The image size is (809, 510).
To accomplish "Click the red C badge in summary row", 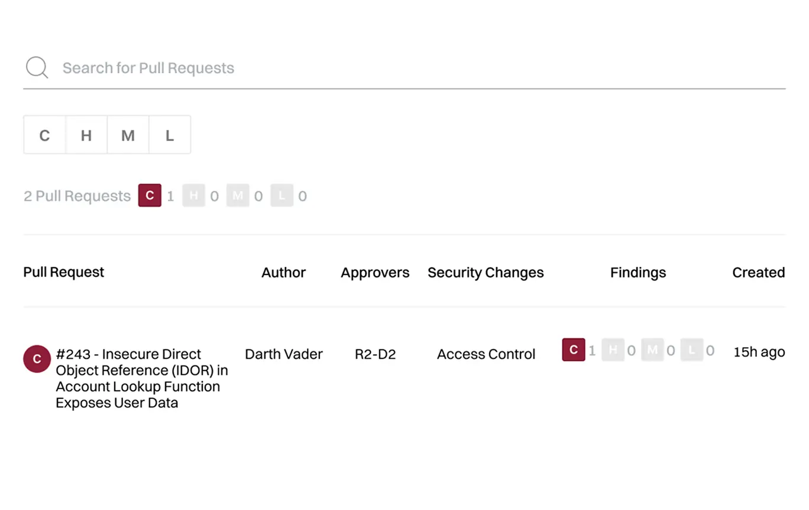I will 150,195.
